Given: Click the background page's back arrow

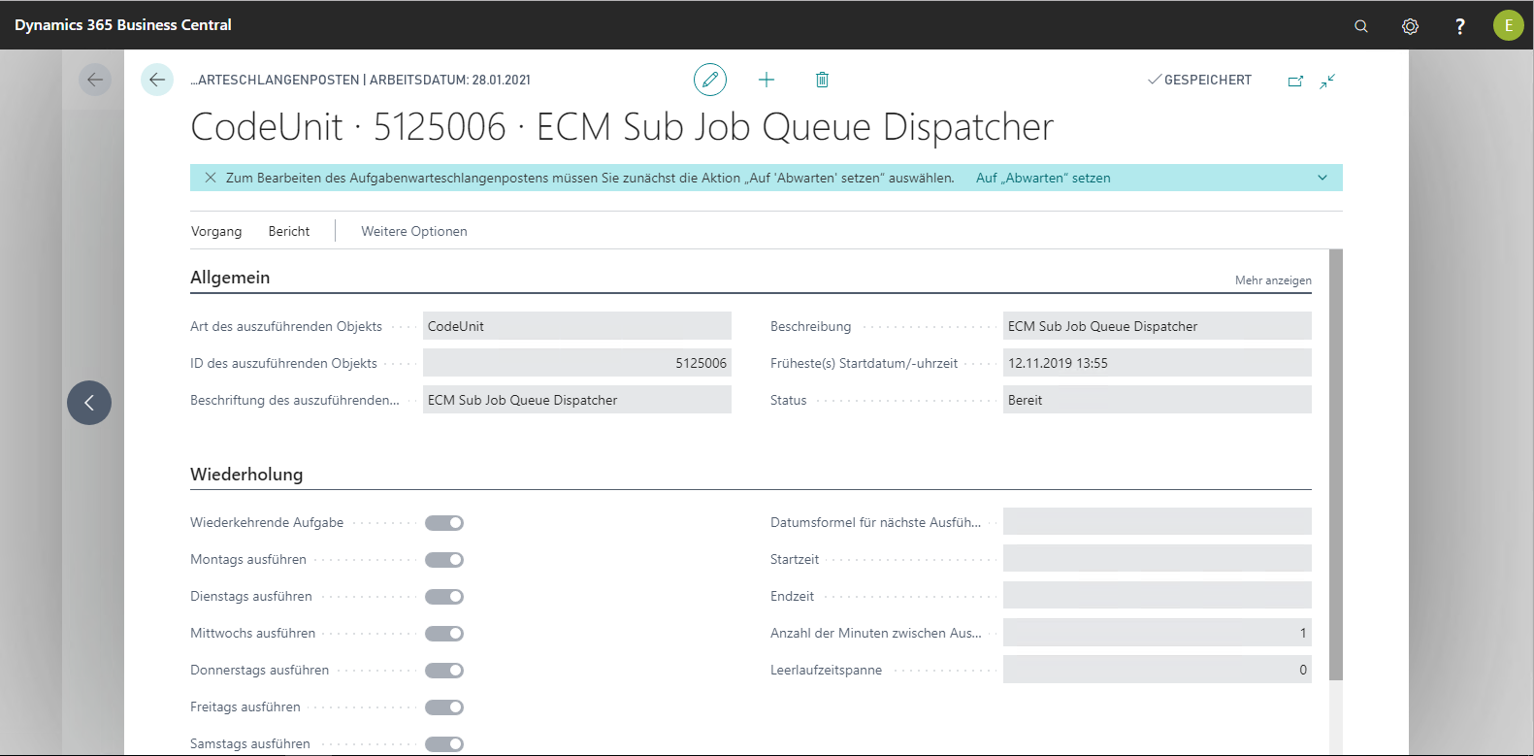Looking at the screenshot, I should [95, 80].
